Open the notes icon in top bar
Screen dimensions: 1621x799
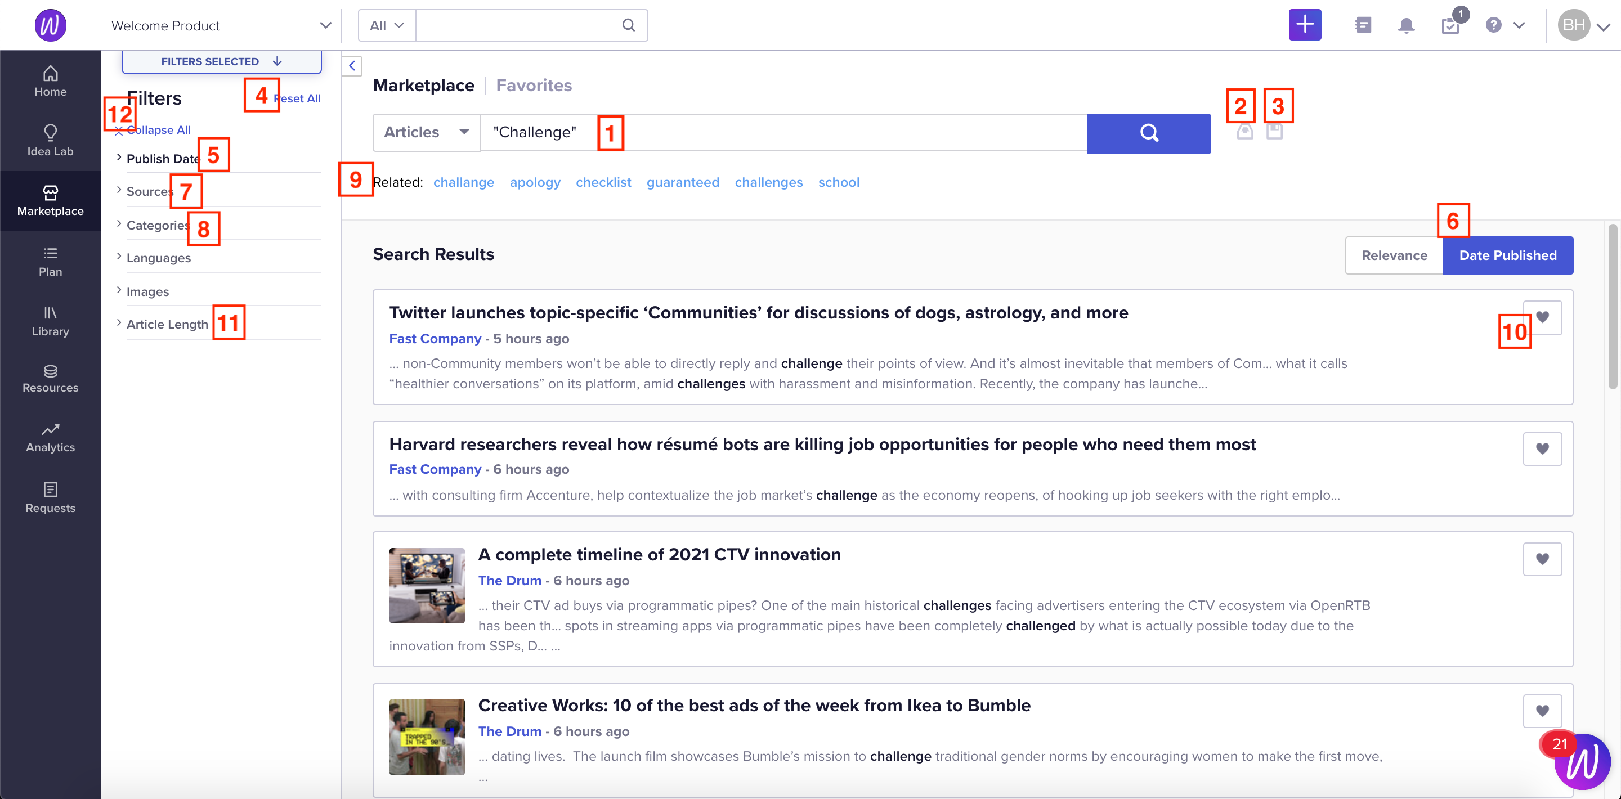click(x=1363, y=25)
